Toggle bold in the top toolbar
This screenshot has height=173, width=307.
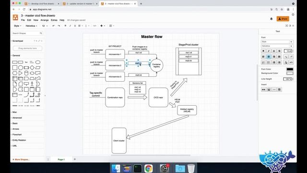coord(65,25)
